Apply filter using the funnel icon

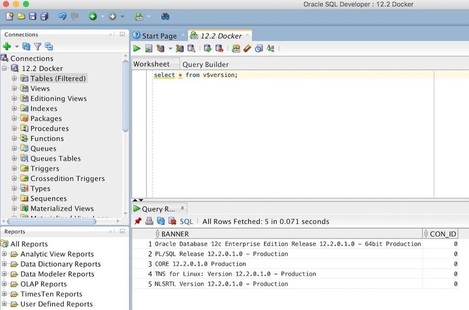(38, 46)
